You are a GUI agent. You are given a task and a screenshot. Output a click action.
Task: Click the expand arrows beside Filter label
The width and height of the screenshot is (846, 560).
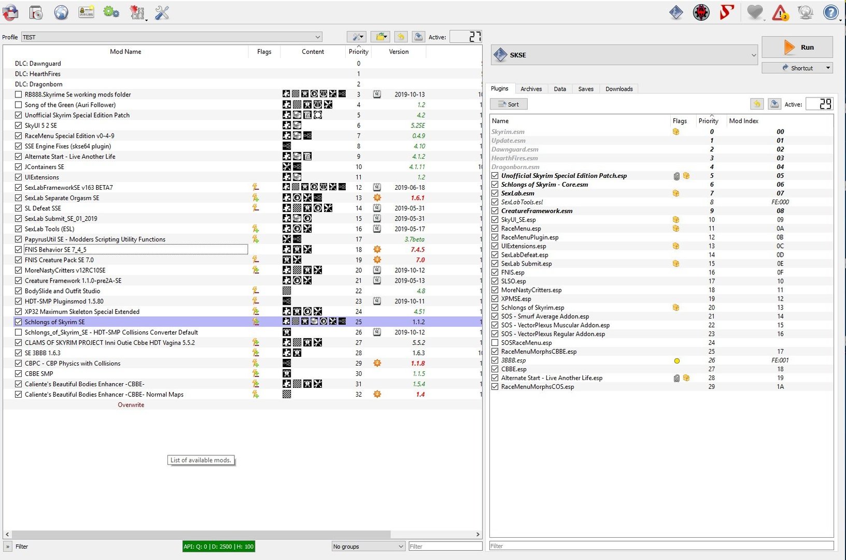8,547
